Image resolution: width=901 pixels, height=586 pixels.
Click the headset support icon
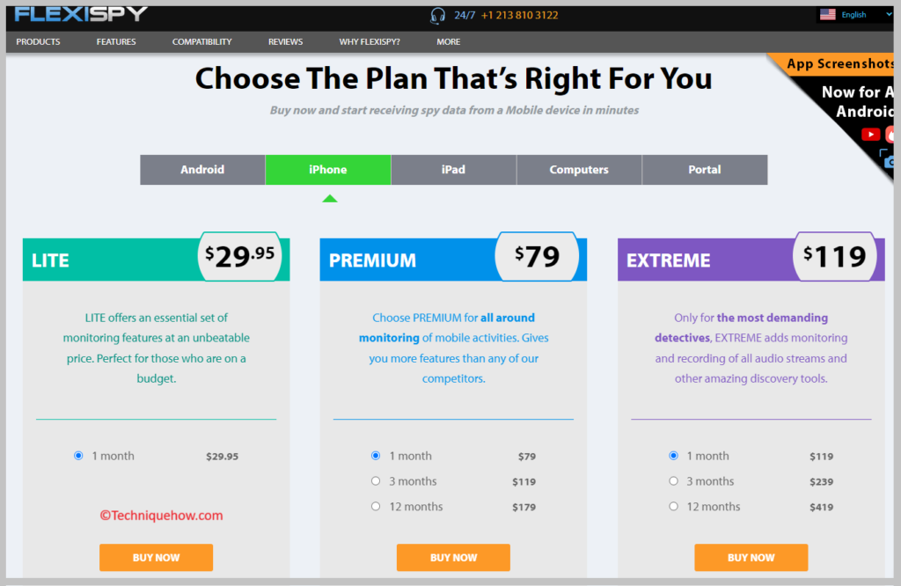click(x=438, y=16)
